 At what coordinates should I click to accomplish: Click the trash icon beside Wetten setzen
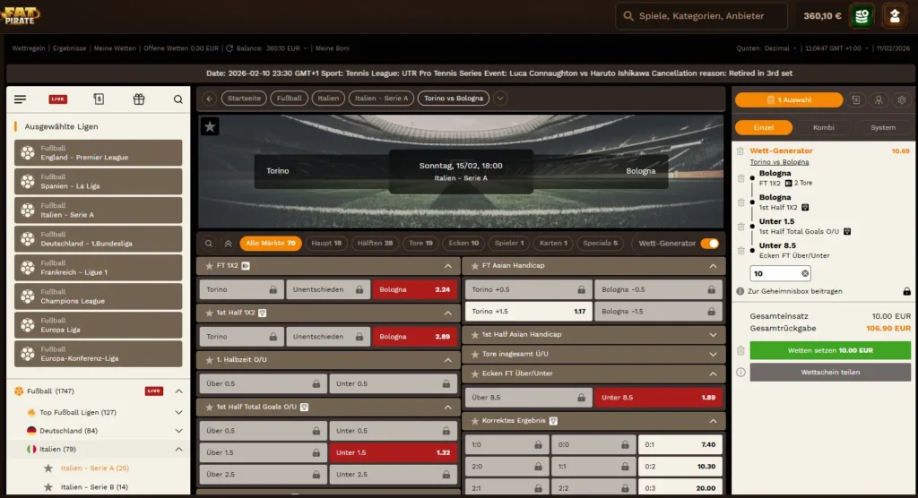(x=740, y=350)
